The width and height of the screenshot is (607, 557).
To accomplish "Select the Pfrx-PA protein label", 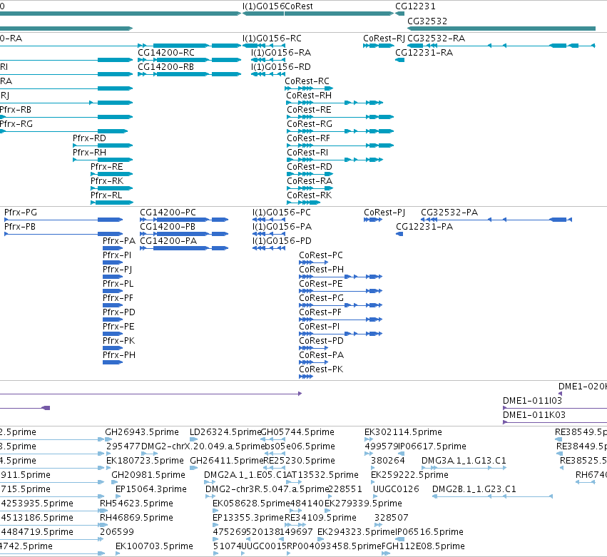I will coord(119,241).
